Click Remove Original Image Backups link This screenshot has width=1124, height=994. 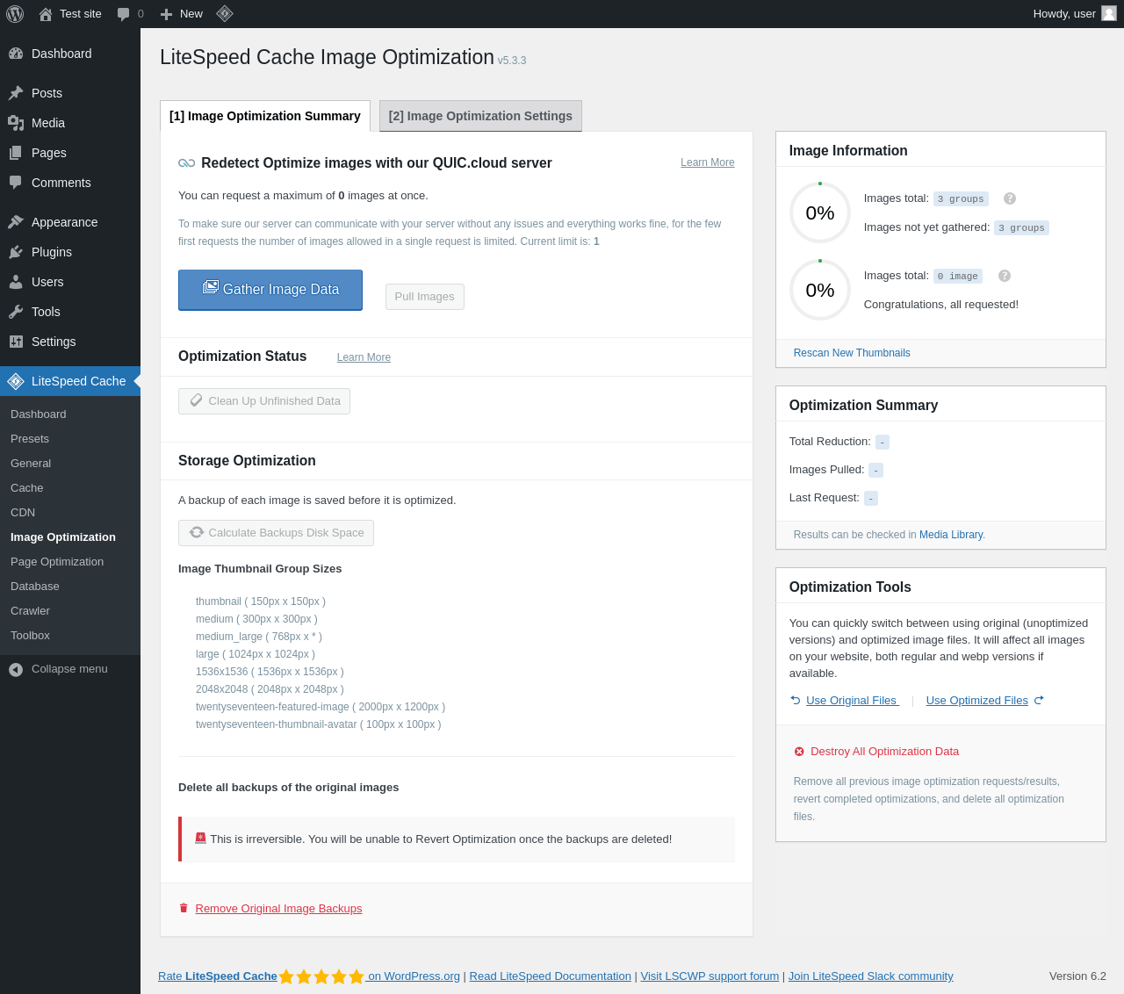click(278, 909)
